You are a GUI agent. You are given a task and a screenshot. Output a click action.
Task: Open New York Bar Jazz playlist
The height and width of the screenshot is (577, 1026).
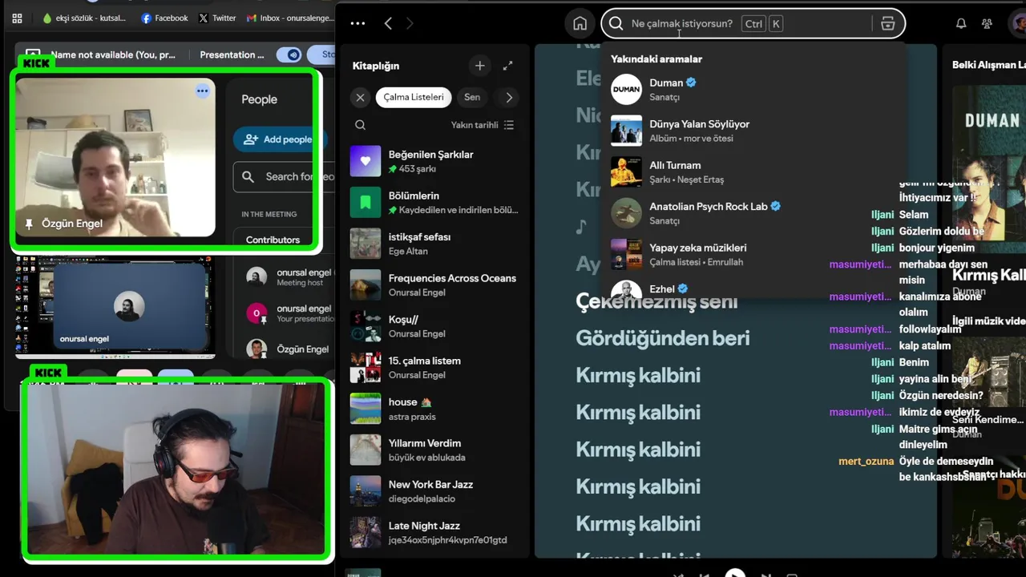(434, 491)
